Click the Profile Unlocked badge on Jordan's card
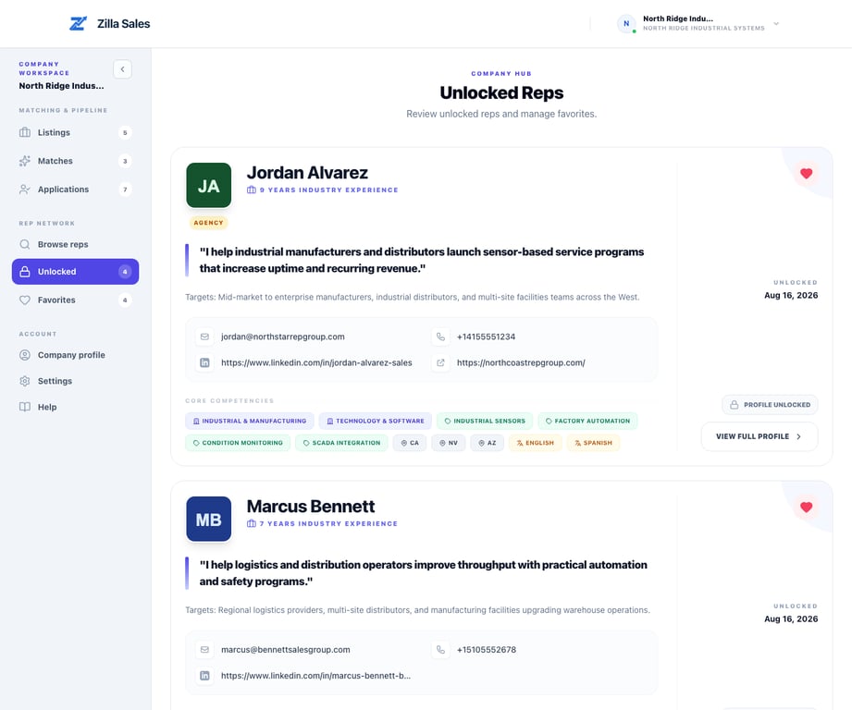The image size is (852, 710). click(770, 405)
